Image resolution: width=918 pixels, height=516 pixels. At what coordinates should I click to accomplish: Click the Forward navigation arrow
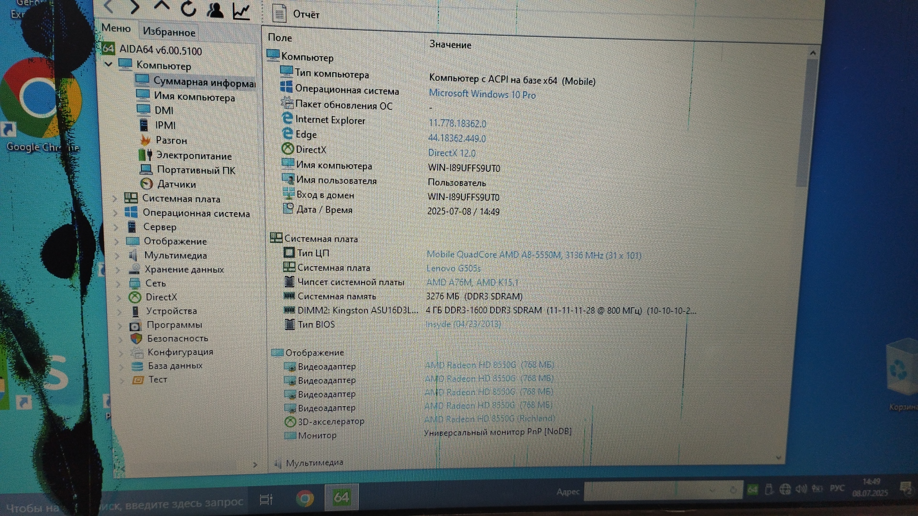coord(134,7)
